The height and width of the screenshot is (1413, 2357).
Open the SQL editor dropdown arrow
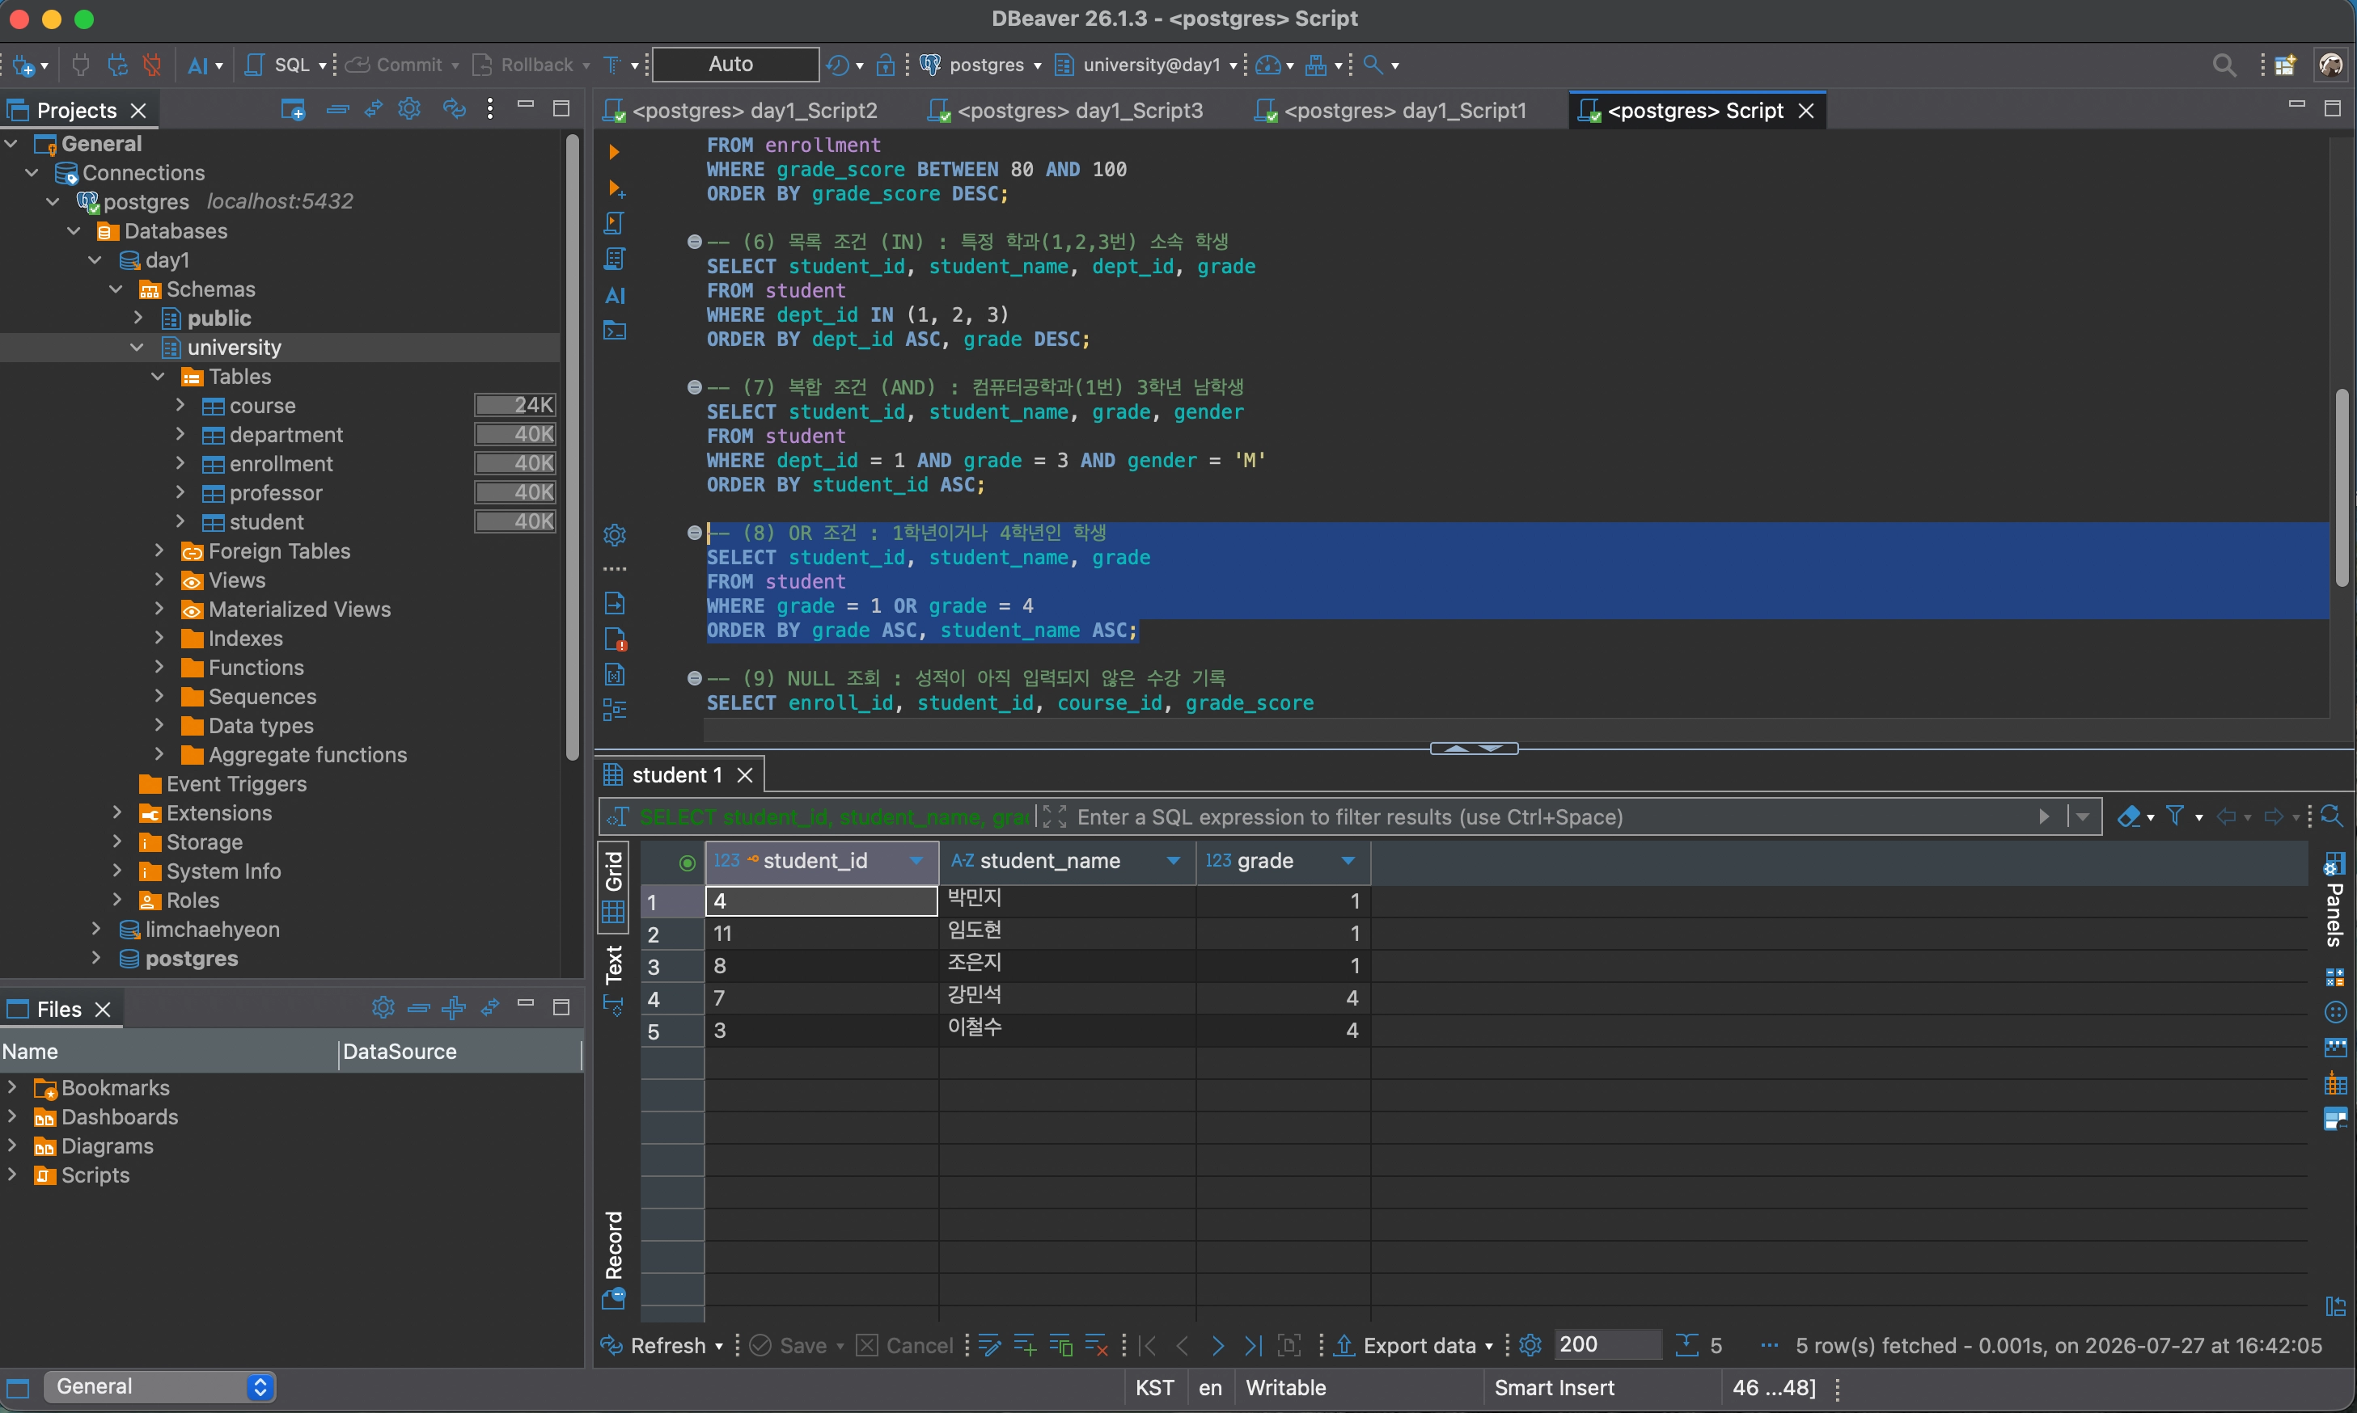322,65
